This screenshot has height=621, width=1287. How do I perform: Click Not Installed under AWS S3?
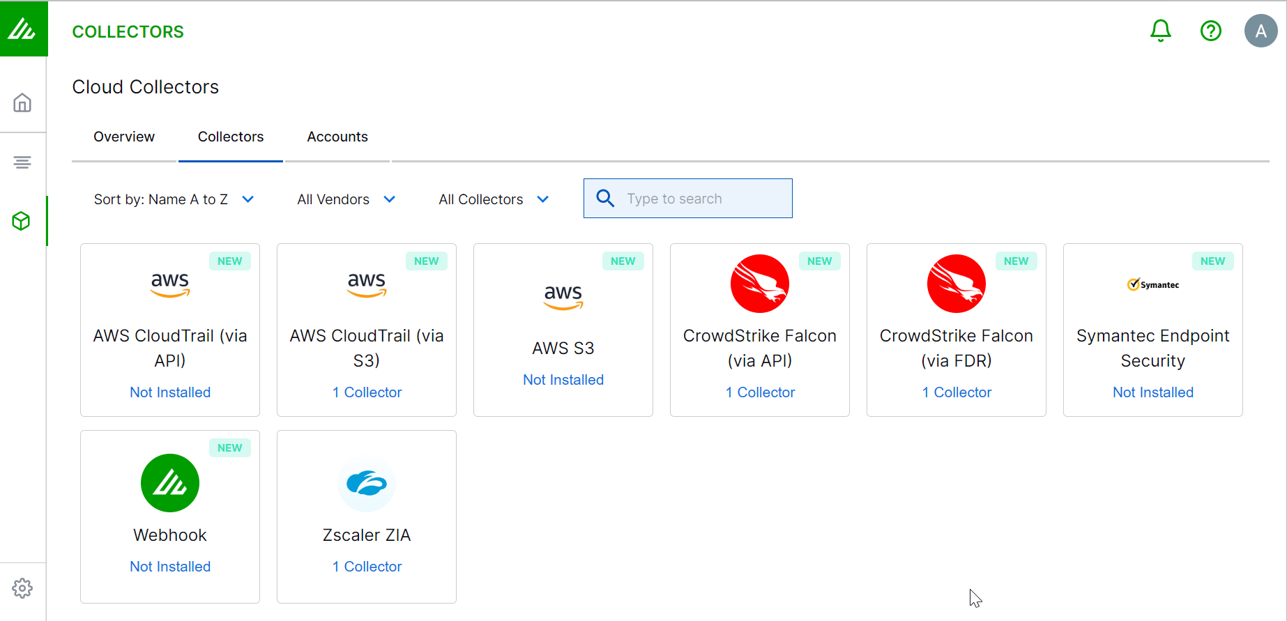(x=563, y=380)
